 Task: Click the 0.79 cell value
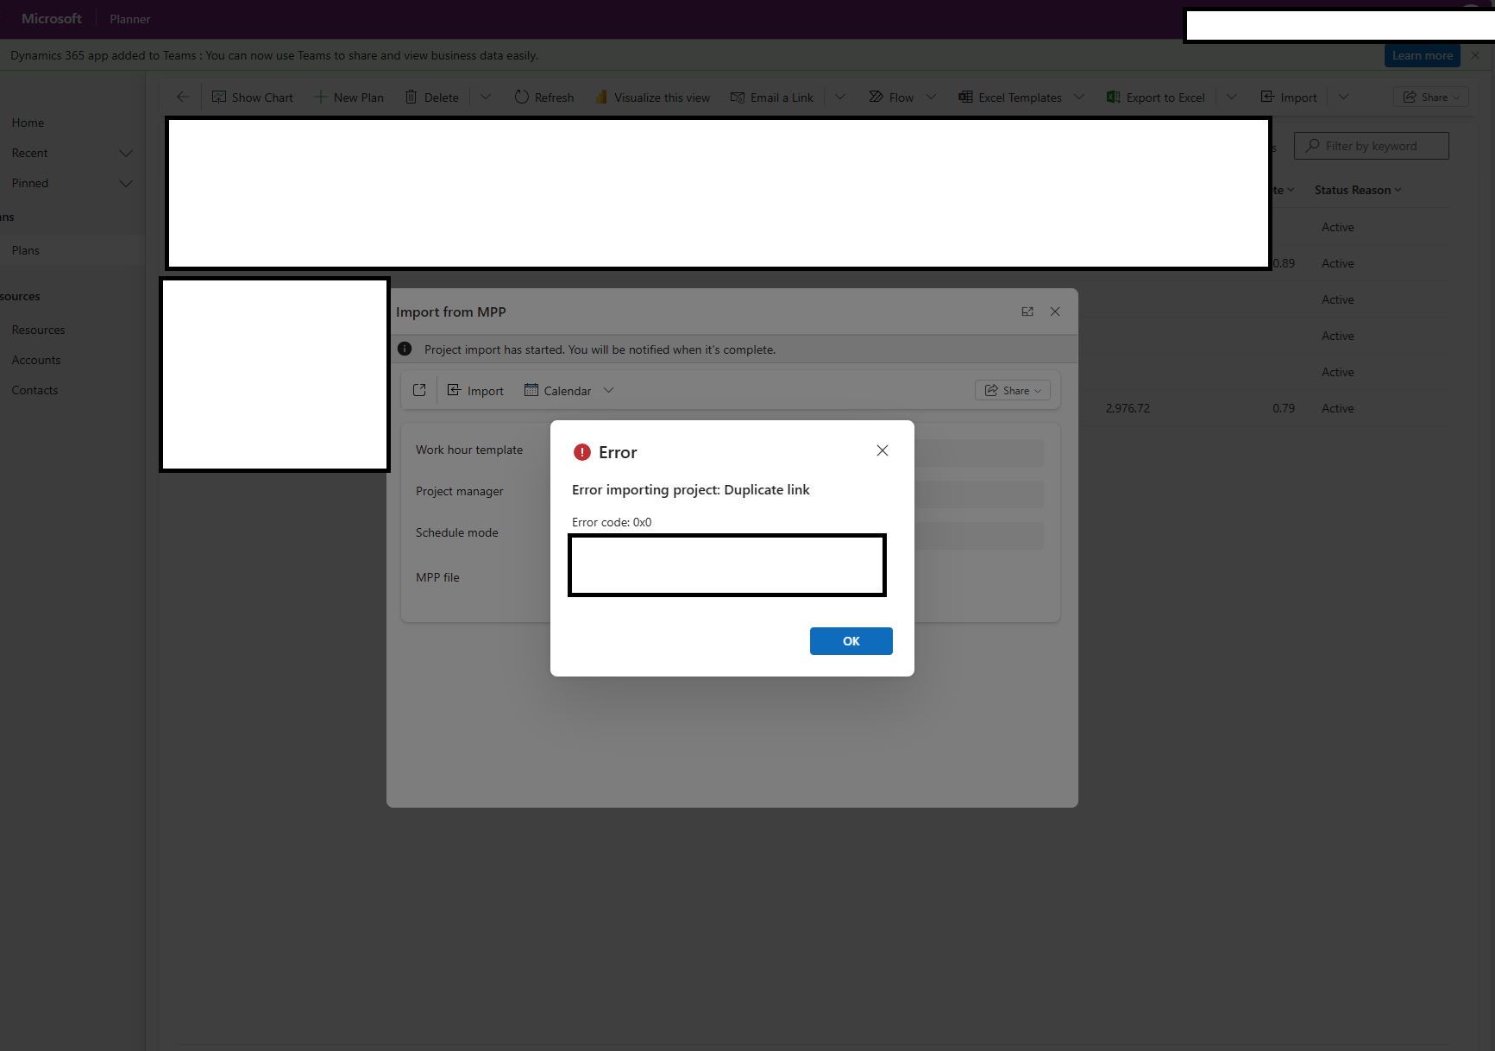(x=1284, y=408)
